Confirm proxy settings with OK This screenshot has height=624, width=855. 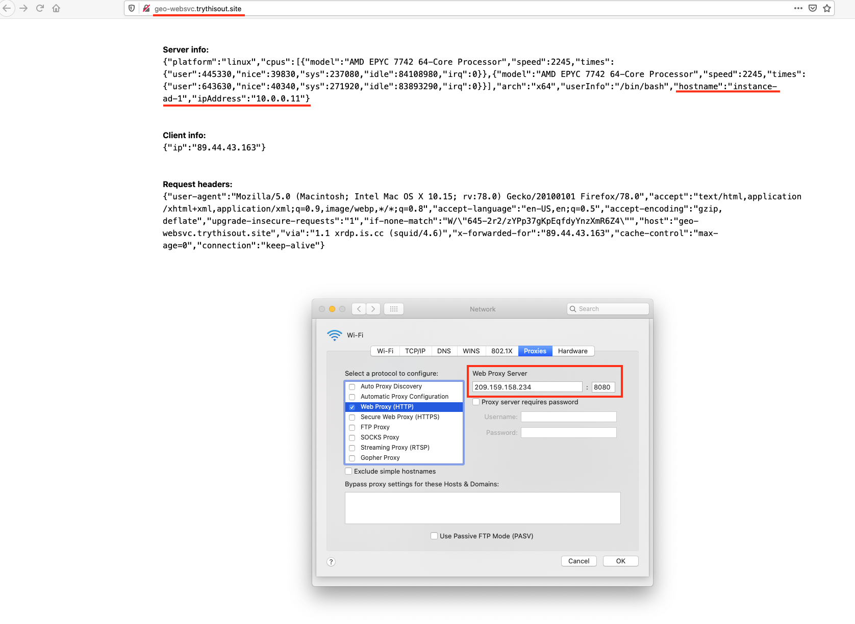coord(621,561)
